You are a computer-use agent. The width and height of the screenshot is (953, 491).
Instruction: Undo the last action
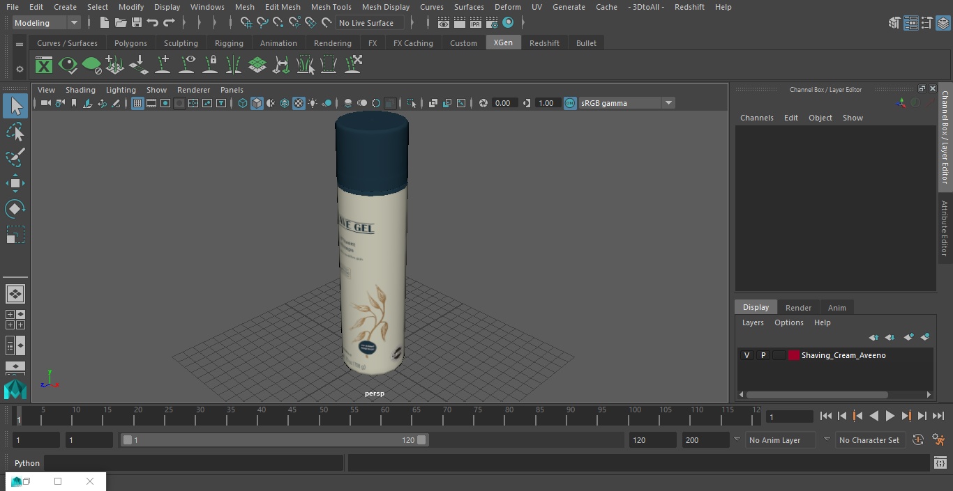pyautogui.click(x=153, y=23)
